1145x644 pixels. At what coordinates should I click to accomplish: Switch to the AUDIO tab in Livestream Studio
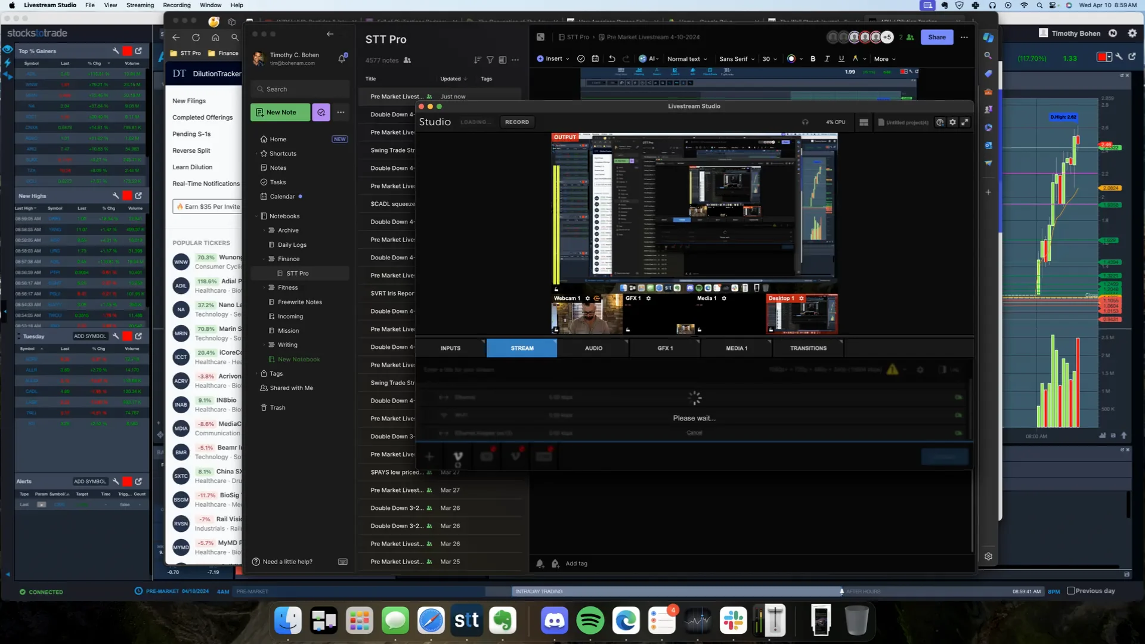(x=593, y=348)
